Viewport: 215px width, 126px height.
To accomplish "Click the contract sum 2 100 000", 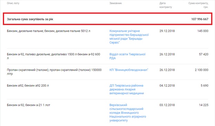I will [x=202, y=70].
